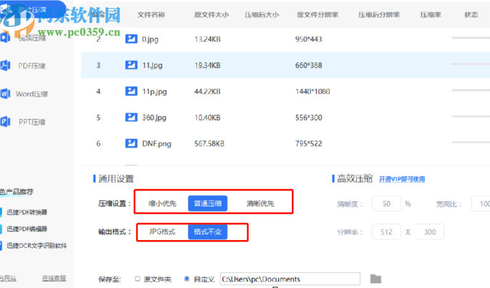This screenshot has width=490, height=288.
Task: Click the 原文件分辨率 column header
Action: point(318,15)
